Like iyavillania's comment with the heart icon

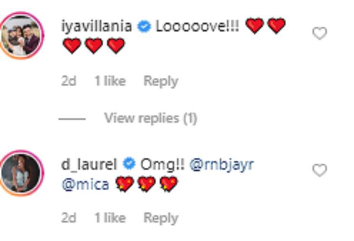[x=320, y=33]
